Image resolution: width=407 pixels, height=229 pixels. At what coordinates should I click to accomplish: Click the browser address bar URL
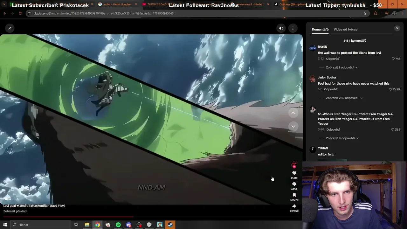(103, 13)
